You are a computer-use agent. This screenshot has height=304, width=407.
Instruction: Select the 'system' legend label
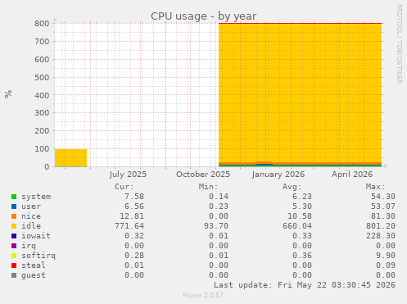[x=36, y=197]
